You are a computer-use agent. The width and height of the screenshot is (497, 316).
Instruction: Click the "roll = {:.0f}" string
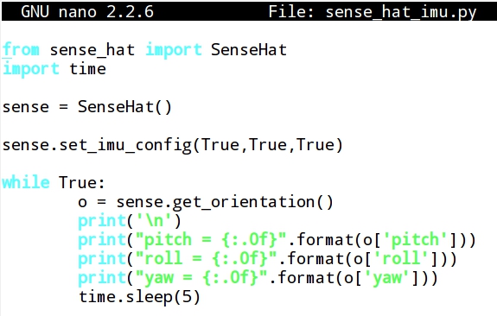pyautogui.click(x=206, y=259)
